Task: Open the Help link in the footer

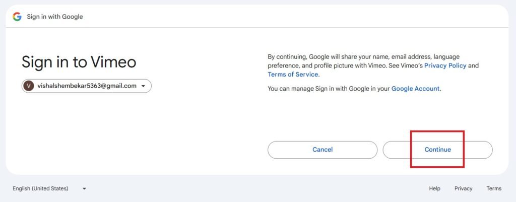Action: tap(434, 188)
